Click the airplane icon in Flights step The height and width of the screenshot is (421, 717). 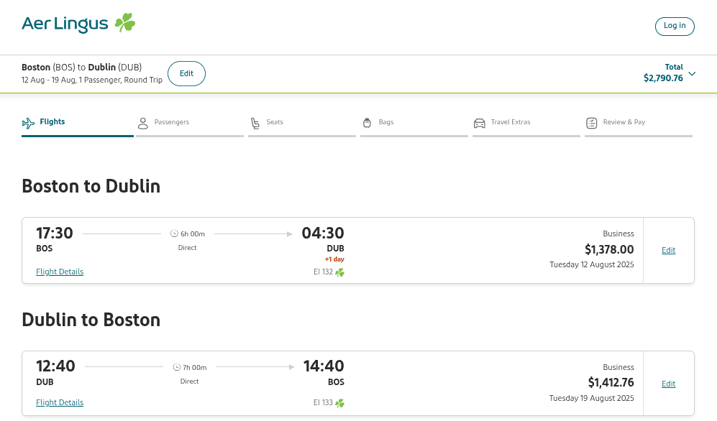coord(28,123)
